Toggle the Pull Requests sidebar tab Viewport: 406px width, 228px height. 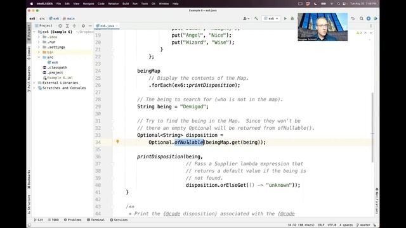tap(29, 79)
